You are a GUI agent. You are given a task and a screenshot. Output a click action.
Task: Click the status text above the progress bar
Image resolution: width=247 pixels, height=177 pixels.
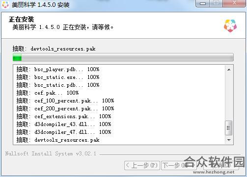coord(54,49)
